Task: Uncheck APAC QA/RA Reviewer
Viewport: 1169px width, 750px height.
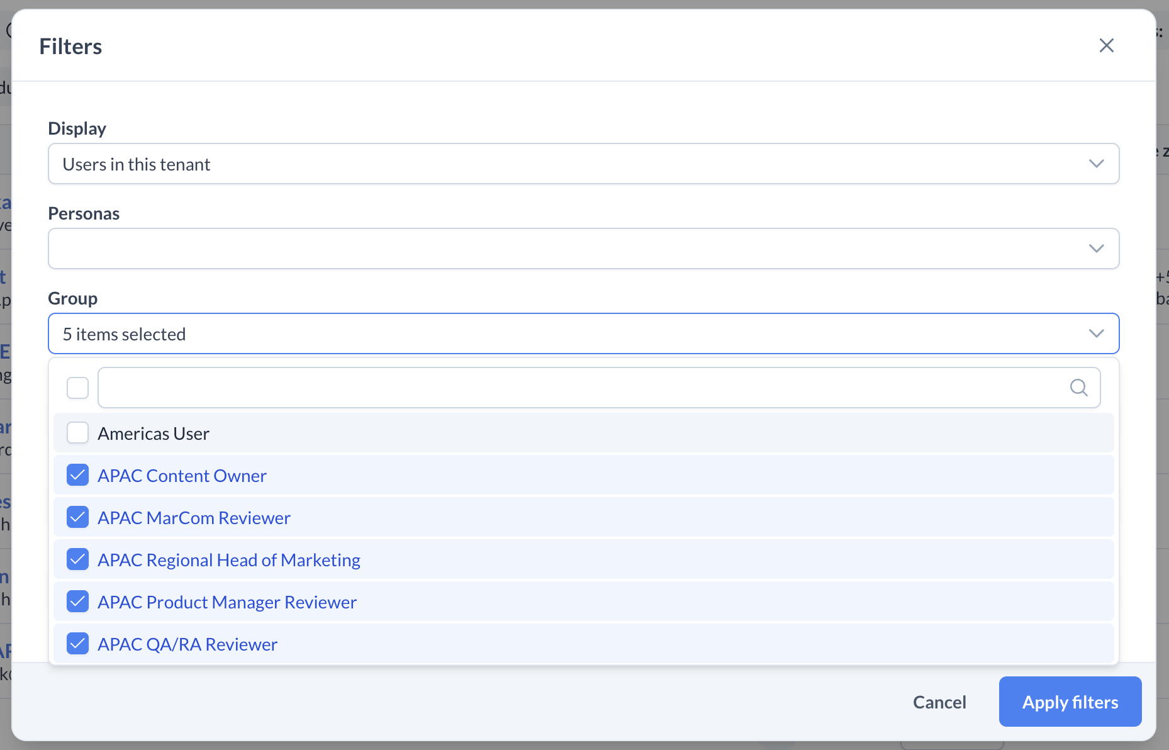Action: pyautogui.click(x=77, y=644)
